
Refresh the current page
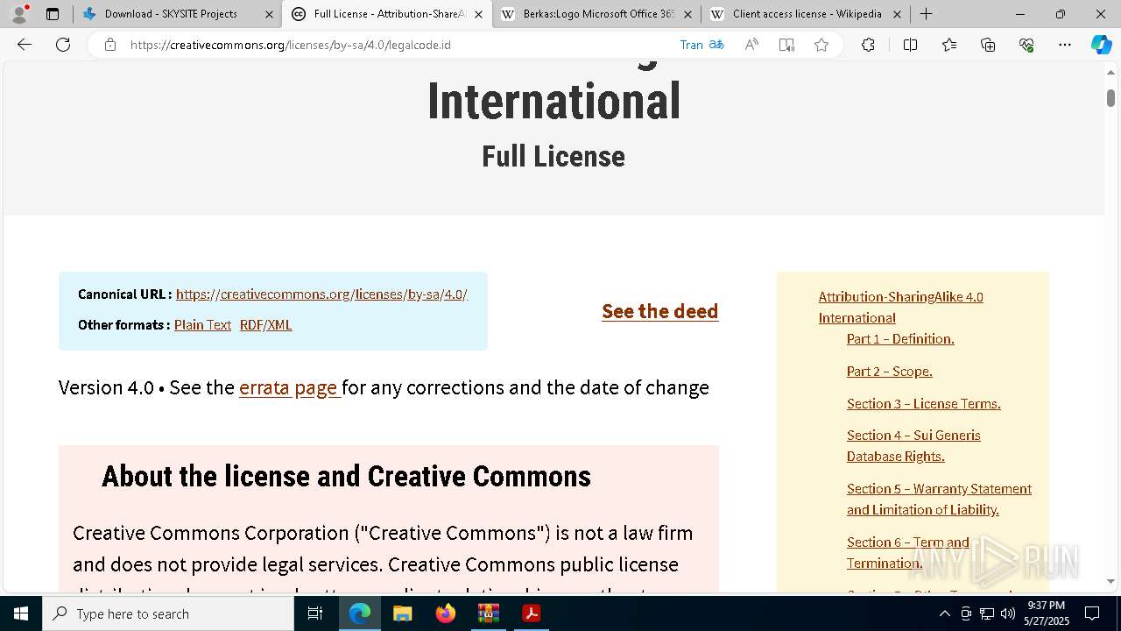(63, 45)
